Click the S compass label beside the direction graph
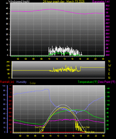Viewport: 116px width, 139px height. click(109, 70)
